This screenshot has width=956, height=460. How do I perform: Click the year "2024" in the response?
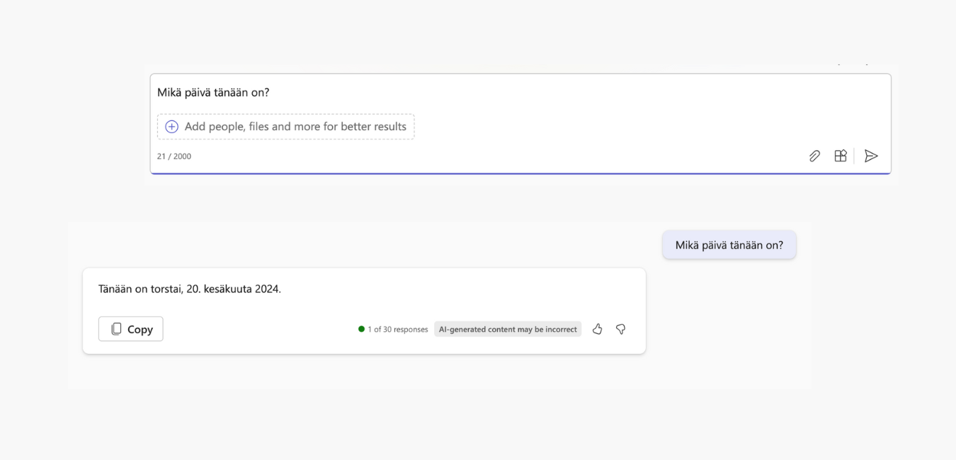pos(268,289)
